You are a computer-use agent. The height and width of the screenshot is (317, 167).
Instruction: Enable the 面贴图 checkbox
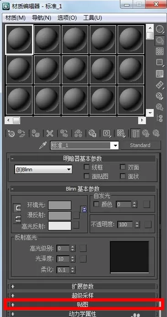coord(86,176)
